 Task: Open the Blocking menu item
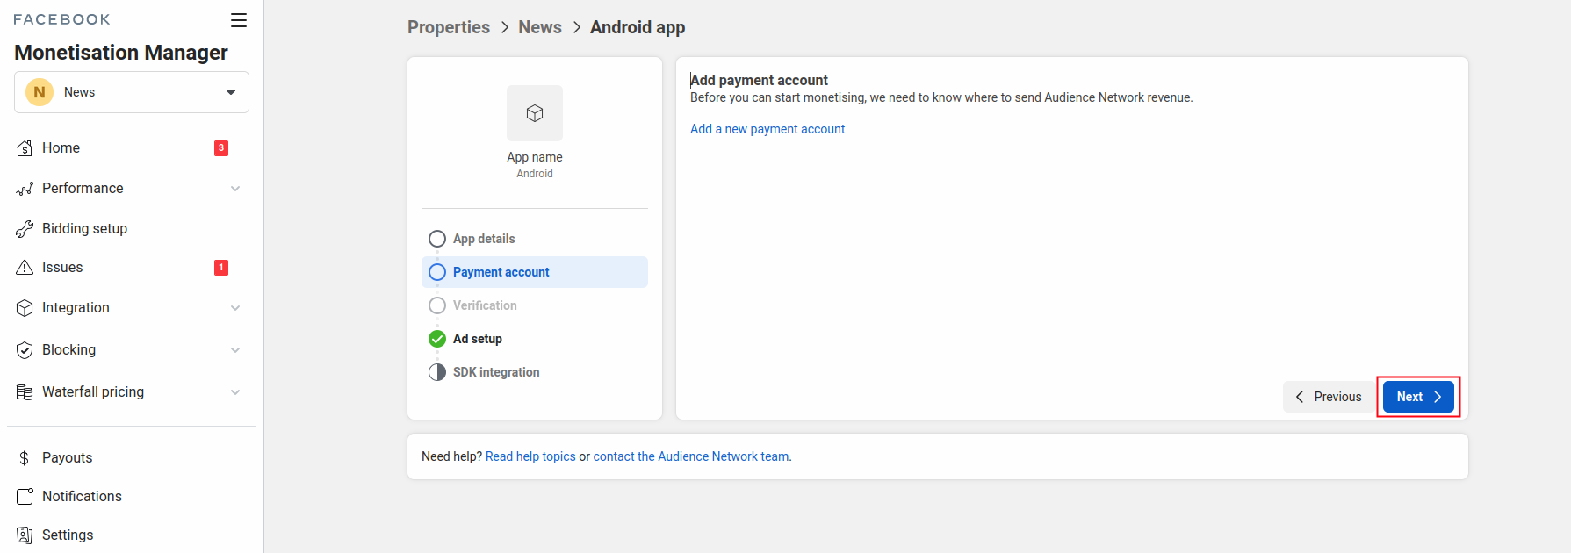click(x=69, y=350)
